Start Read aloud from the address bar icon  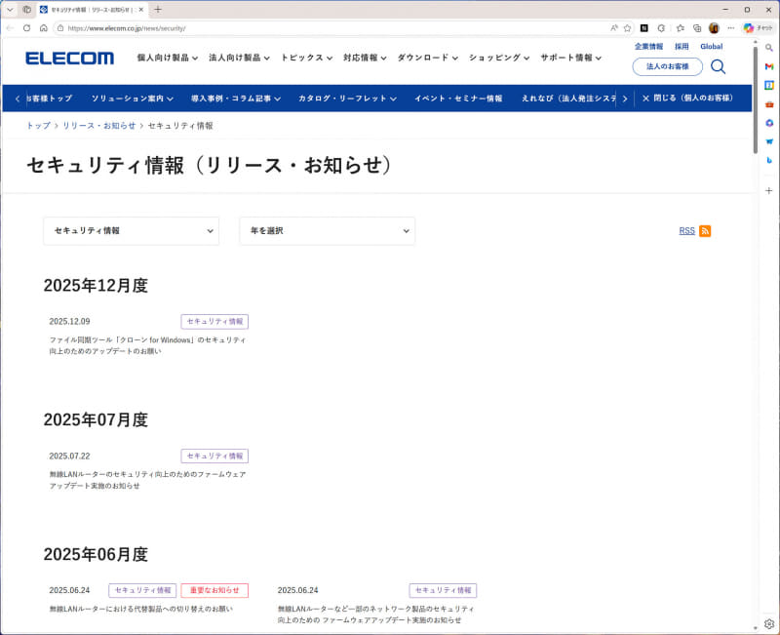tap(614, 28)
